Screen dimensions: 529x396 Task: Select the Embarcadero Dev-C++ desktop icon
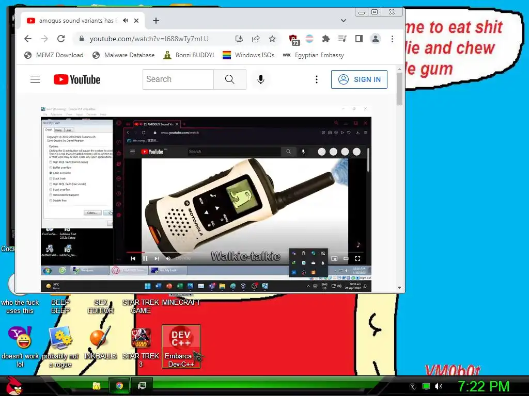[181, 346]
